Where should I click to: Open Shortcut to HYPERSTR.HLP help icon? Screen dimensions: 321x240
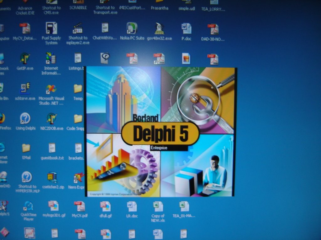27,177
